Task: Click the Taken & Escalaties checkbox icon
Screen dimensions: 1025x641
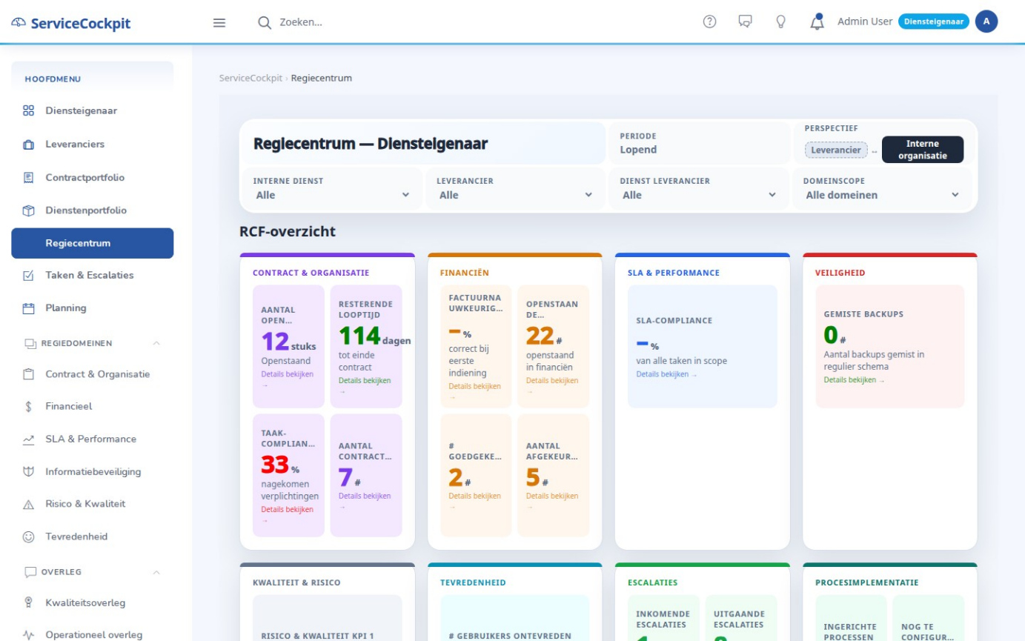Action: [x=29, y=276]
